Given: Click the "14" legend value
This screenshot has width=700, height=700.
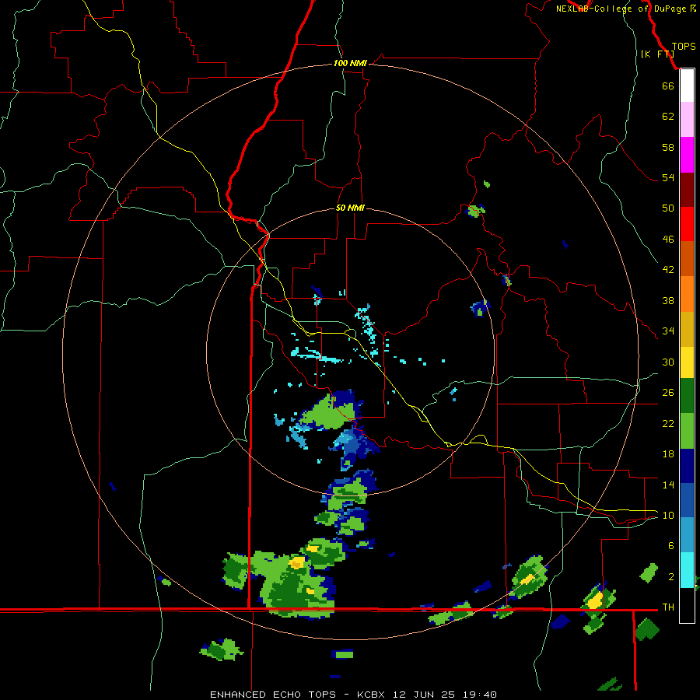Looking at the screenshot, I should [x=668, y=485].
